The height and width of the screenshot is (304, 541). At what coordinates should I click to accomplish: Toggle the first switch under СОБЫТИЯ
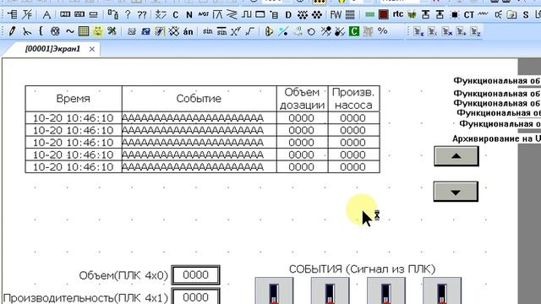(274, 290)
